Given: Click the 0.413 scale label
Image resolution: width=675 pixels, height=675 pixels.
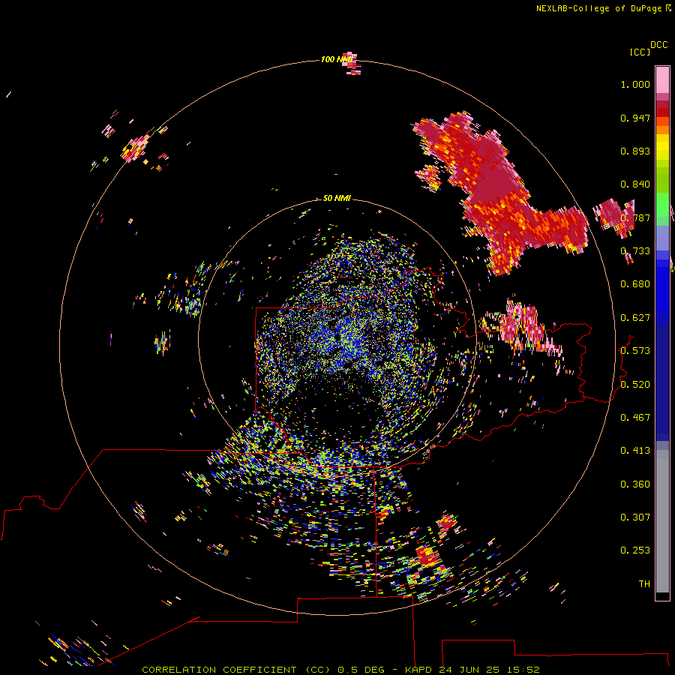Looking at the screenshot, I should click(x=635, y=451).
